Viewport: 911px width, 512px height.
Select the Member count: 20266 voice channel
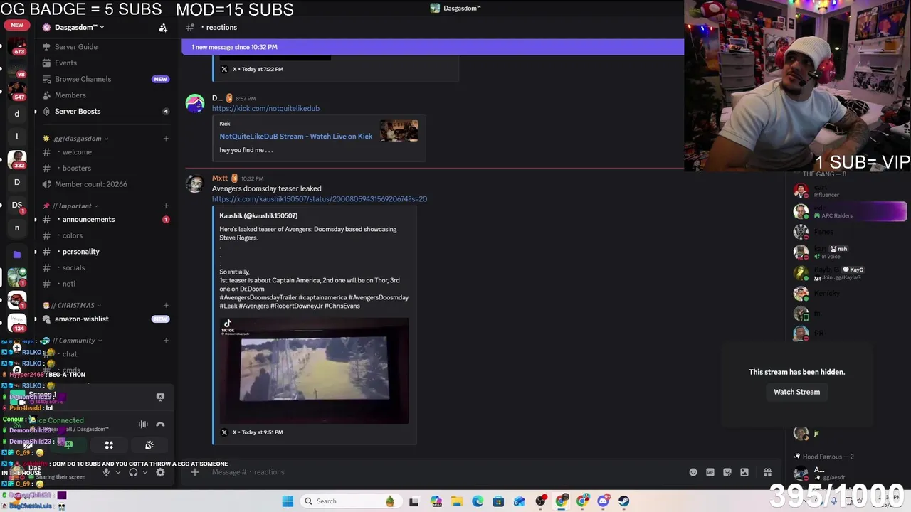click(91, 184)
